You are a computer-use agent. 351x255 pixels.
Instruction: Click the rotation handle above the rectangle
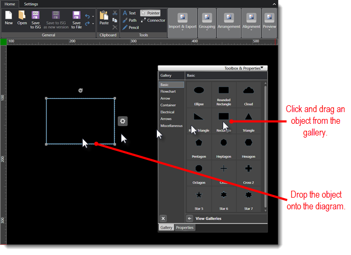click(80, 90)
